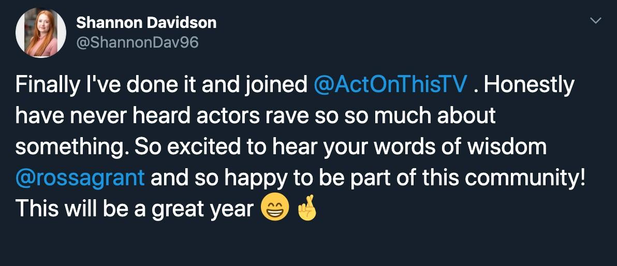Open the @ActOnThisTV mention link
The image size is (617, 266).
[391, 85]
